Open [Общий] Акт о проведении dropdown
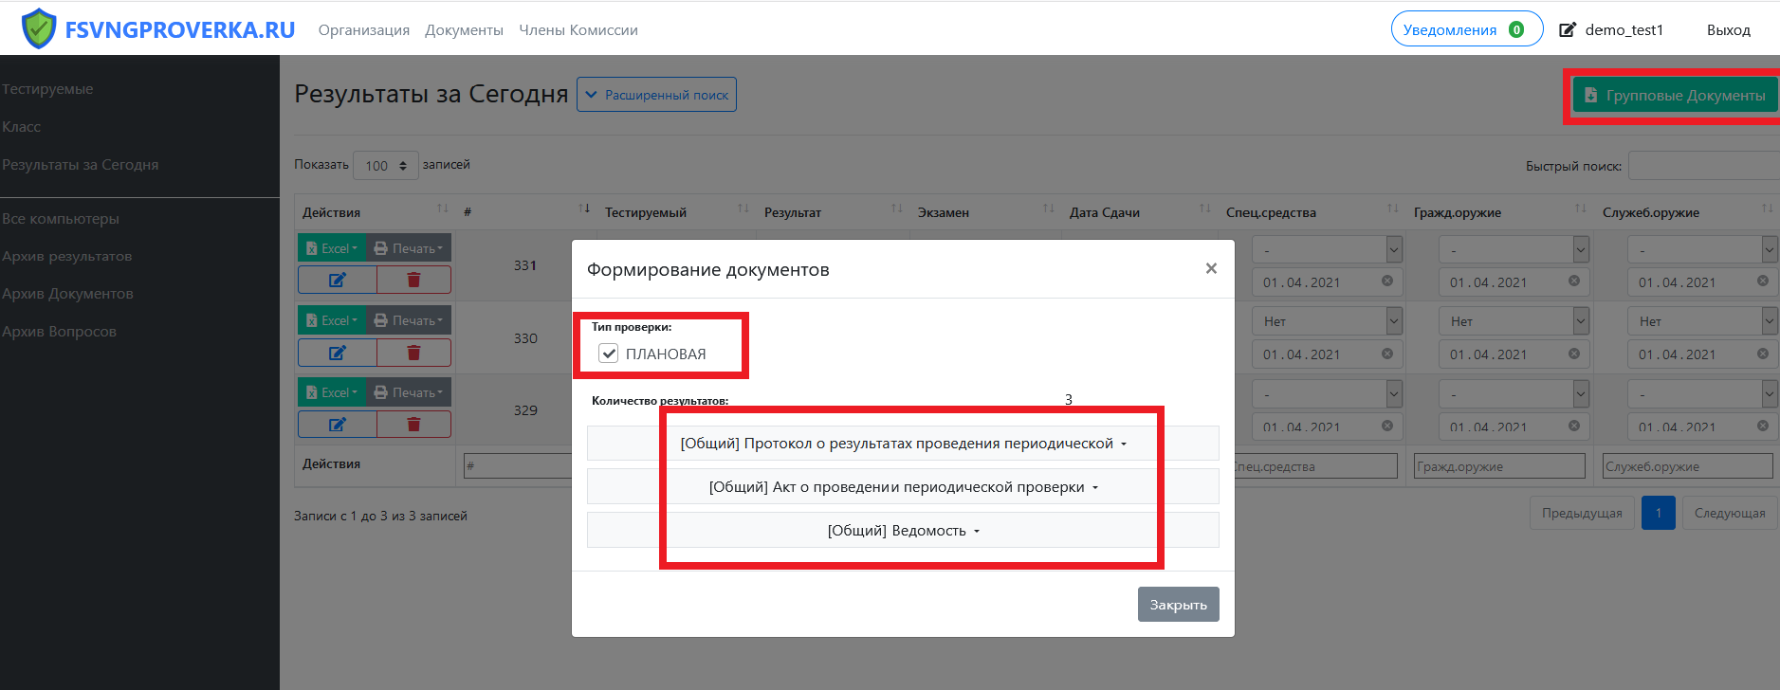 [x=903, y=487]
